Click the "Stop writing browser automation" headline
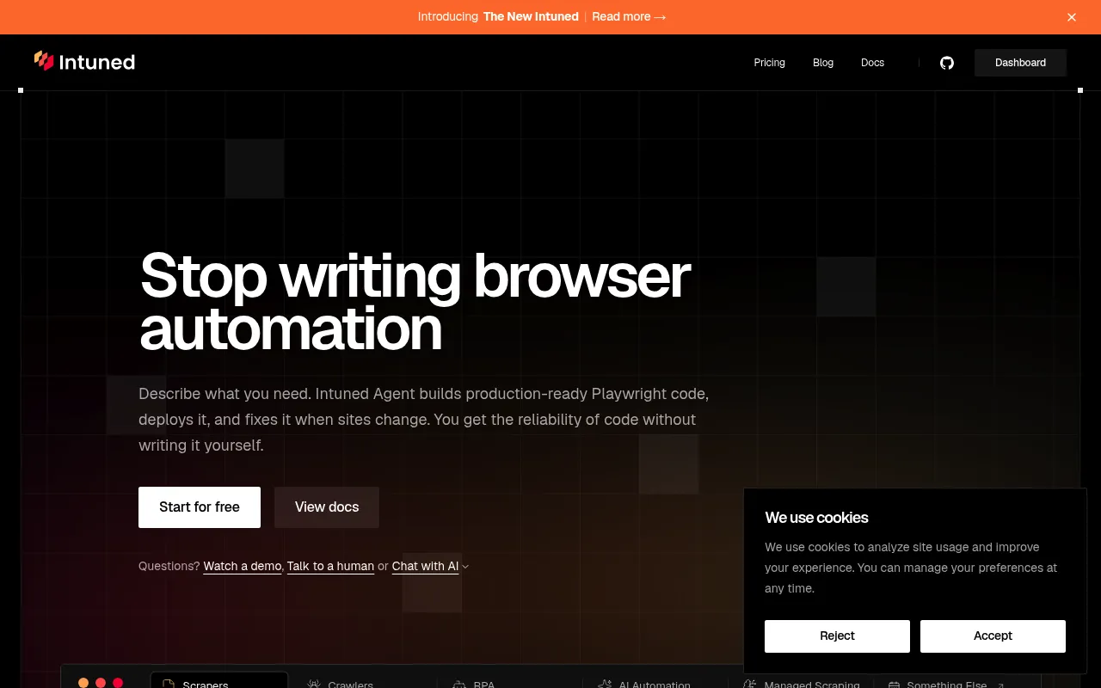The height and width of the screenshot is (688, 1101). 415,302
